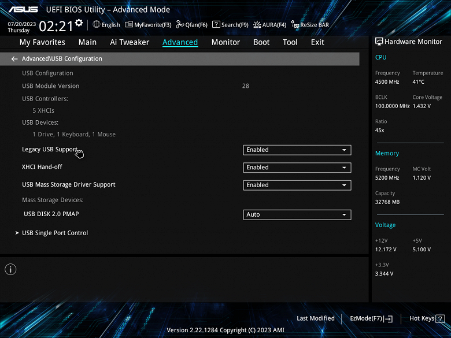Switch to Monitor tab

point(226,42)
